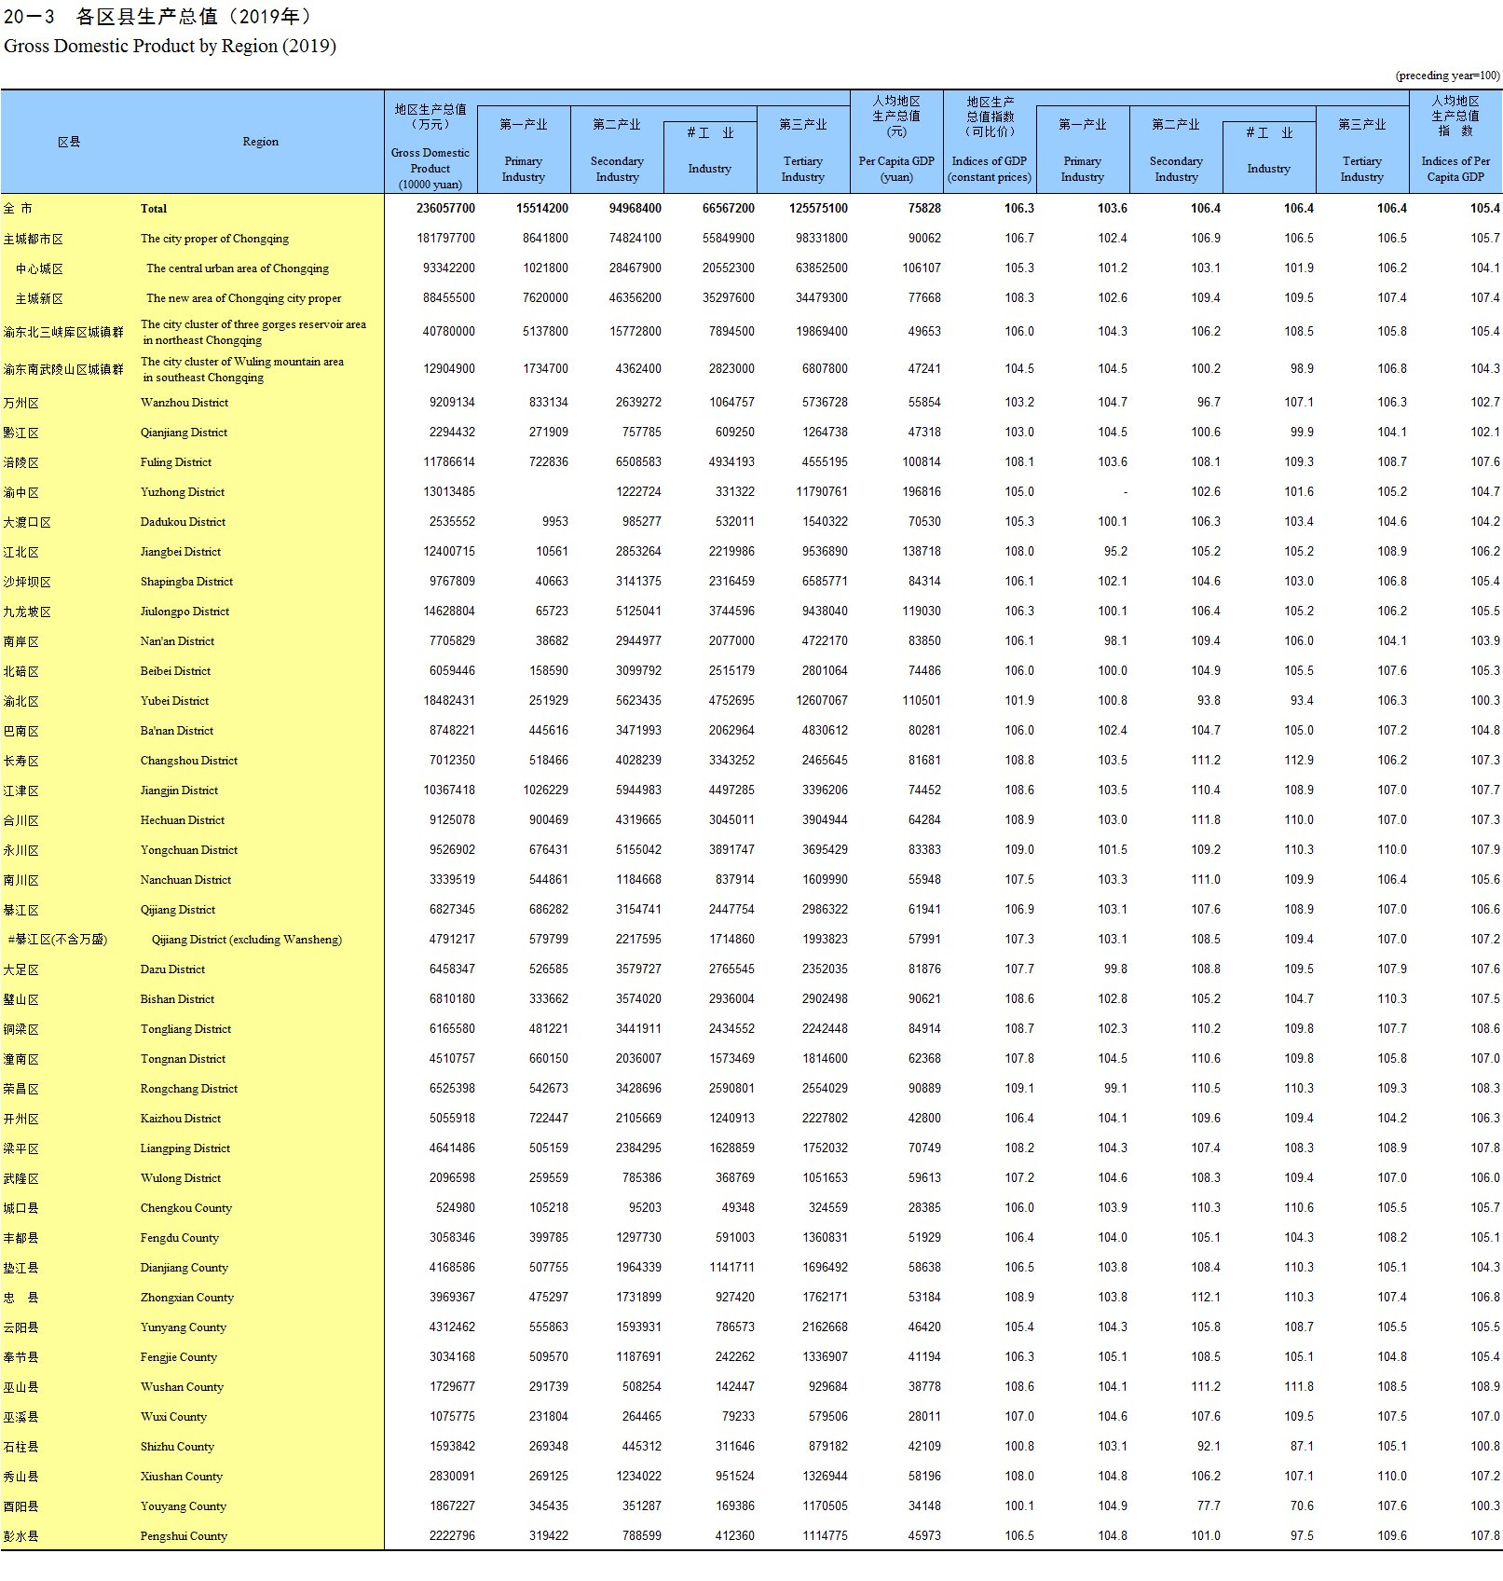Screen dimensions: 1503x1581
Task: Click Chinese label '渝中区' in first column
Action: pos(21,492)
